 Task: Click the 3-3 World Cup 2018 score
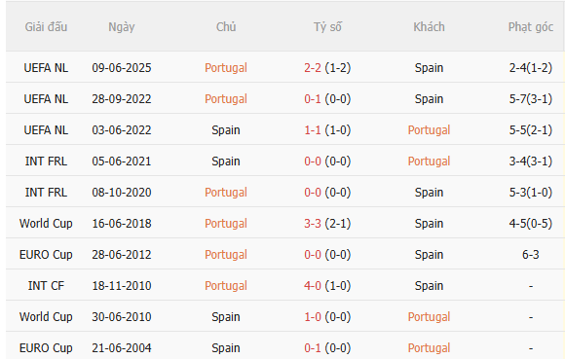tap(313, 224)
